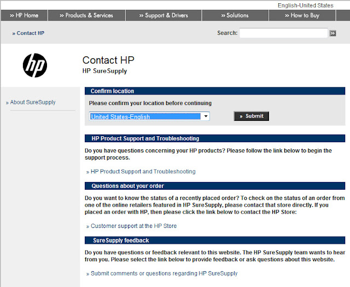Open the How to Buy menu
The width and height of the screenshot is (350, 287).
point(302,15)
